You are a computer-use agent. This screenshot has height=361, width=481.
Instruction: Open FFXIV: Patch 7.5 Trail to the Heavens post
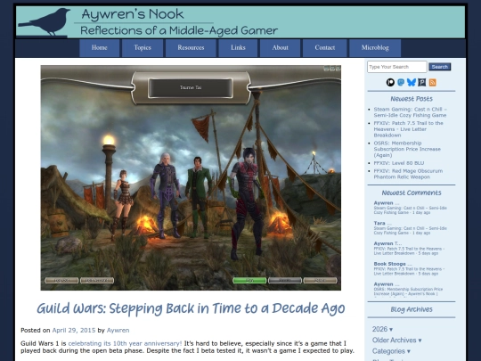pos(408,129)
